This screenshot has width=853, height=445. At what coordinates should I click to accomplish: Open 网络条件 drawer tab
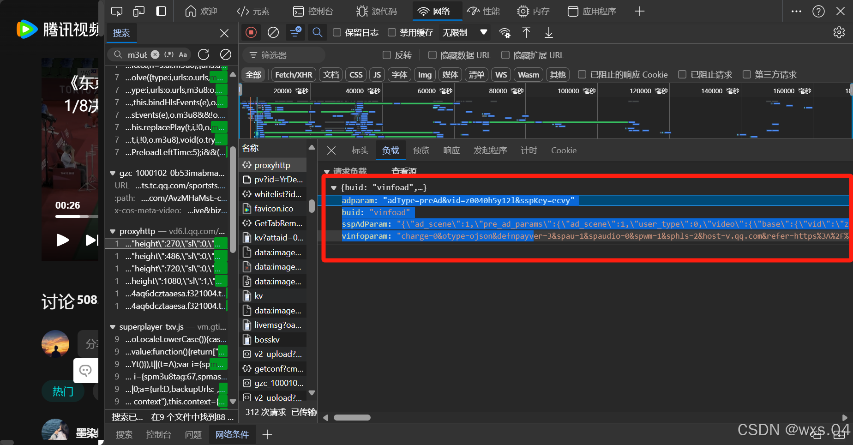232,434
